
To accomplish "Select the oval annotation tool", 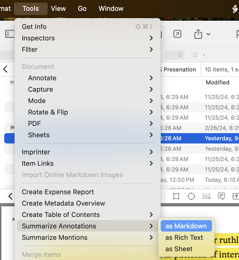I will (x=191, y=196).
